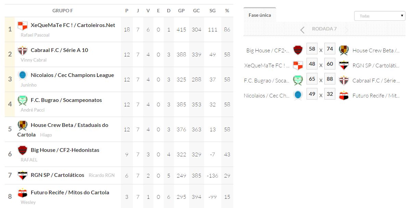Click House Crew Beta score box showing 74

point(330,49)
